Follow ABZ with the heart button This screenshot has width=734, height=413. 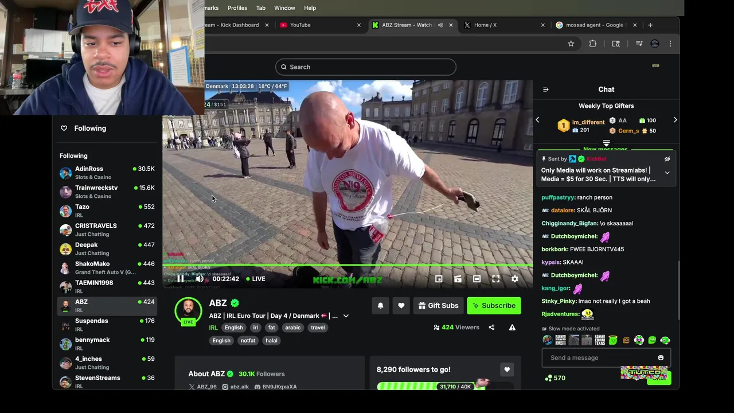point(401,306)
